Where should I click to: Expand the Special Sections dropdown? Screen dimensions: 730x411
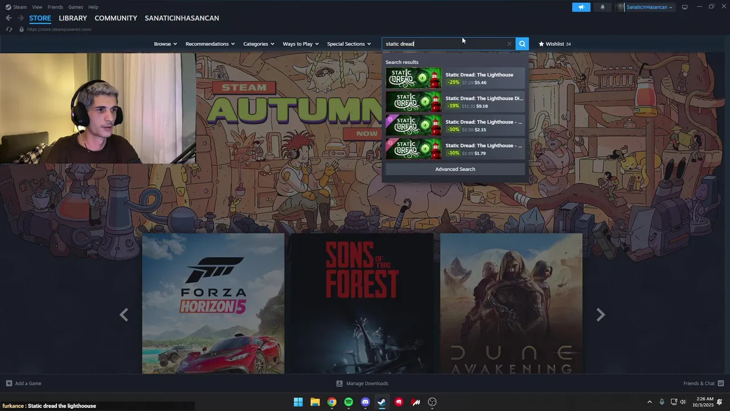[x=349, y=44]
